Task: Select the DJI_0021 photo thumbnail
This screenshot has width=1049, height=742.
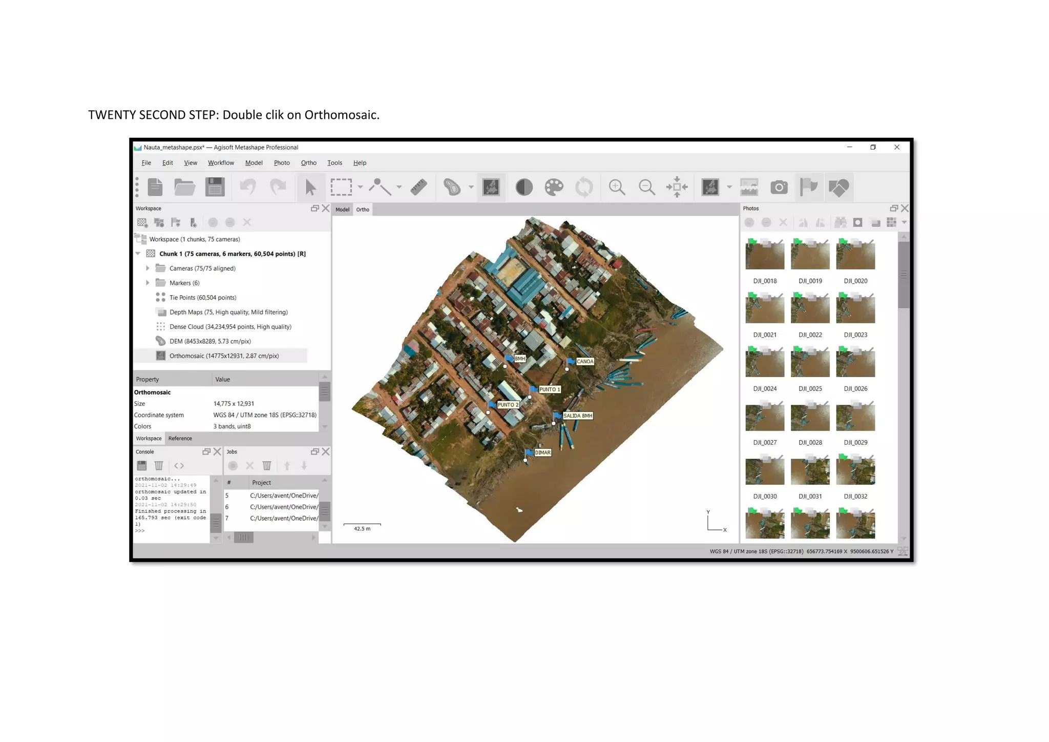Action: [x=765, y=308]
